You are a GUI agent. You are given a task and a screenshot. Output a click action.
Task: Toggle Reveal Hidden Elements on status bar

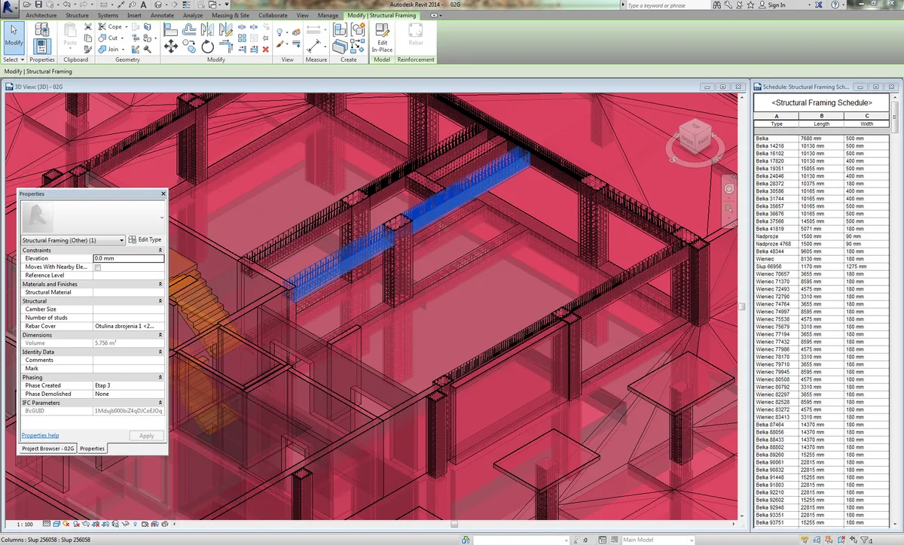pos(136,524)
